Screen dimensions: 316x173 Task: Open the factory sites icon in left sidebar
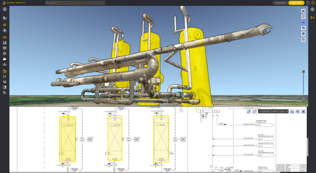(x=5, y=18)
